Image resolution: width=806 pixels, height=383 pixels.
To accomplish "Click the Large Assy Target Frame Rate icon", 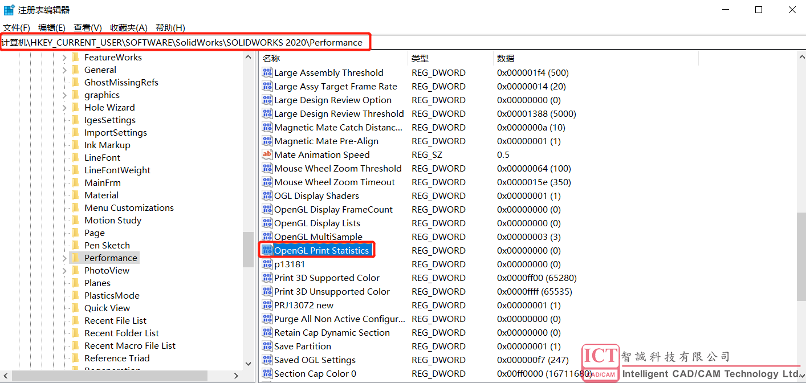I will click(267, 86).
